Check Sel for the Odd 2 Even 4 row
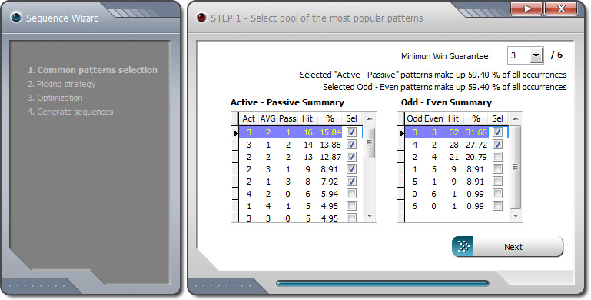 point(497,157)
